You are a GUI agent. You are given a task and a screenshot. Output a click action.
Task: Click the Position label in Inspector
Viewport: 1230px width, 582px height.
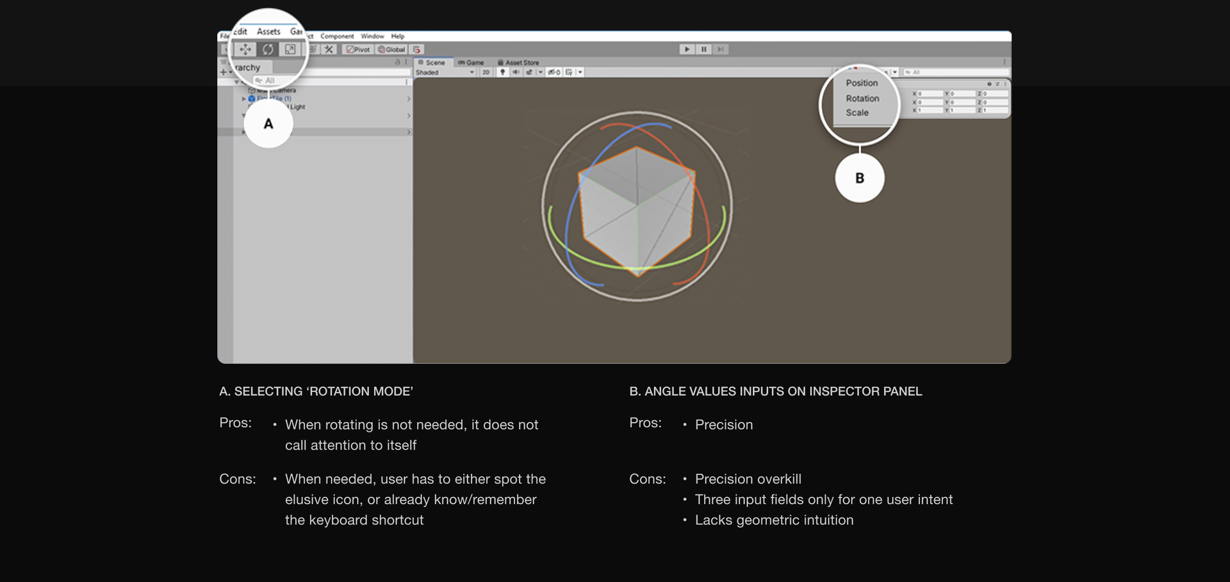[862, 83]
